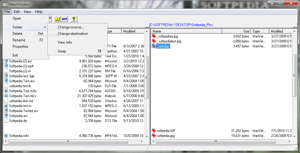Image resolution: width=300 pixels, height=153 pixels.
Task: Click the icon of Softpedia (2).avi
Action: click(6, 61)
